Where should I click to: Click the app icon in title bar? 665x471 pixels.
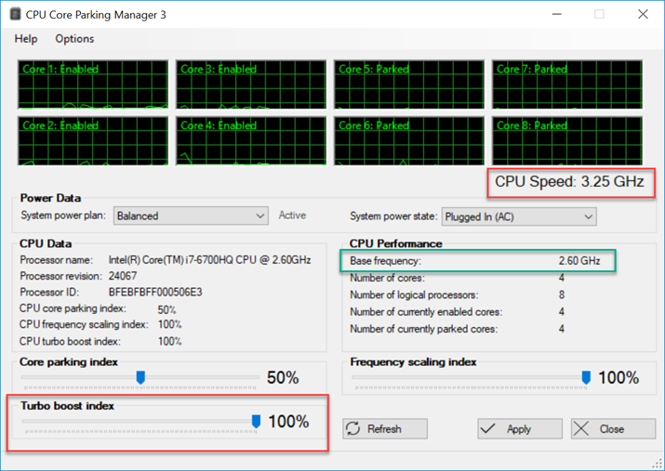click(15, 14)
